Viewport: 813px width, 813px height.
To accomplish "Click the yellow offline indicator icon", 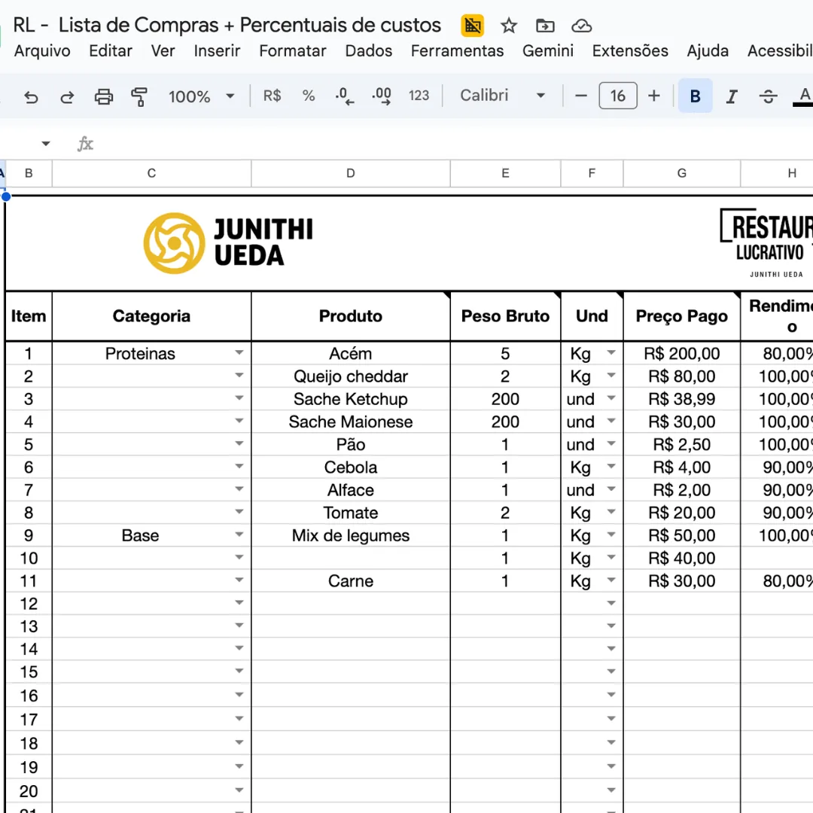I will [472, 26].
